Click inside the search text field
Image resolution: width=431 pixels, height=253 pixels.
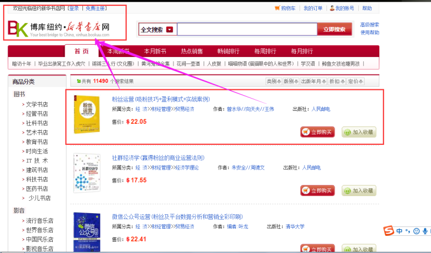[x=246, y=30]
